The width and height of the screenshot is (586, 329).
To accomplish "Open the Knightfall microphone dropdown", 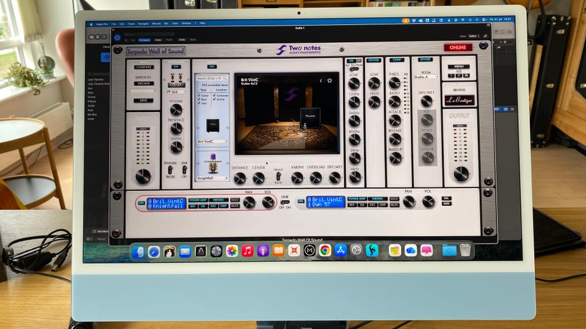I will pyautogui.click(x=212, y=179).
